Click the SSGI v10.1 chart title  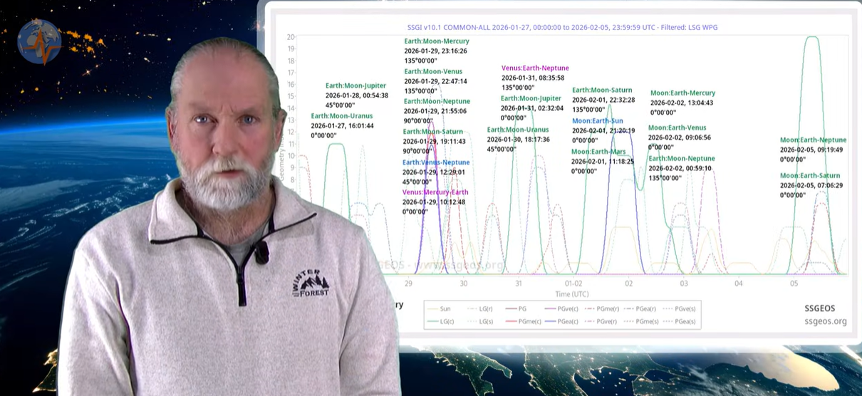pos(560,27)
